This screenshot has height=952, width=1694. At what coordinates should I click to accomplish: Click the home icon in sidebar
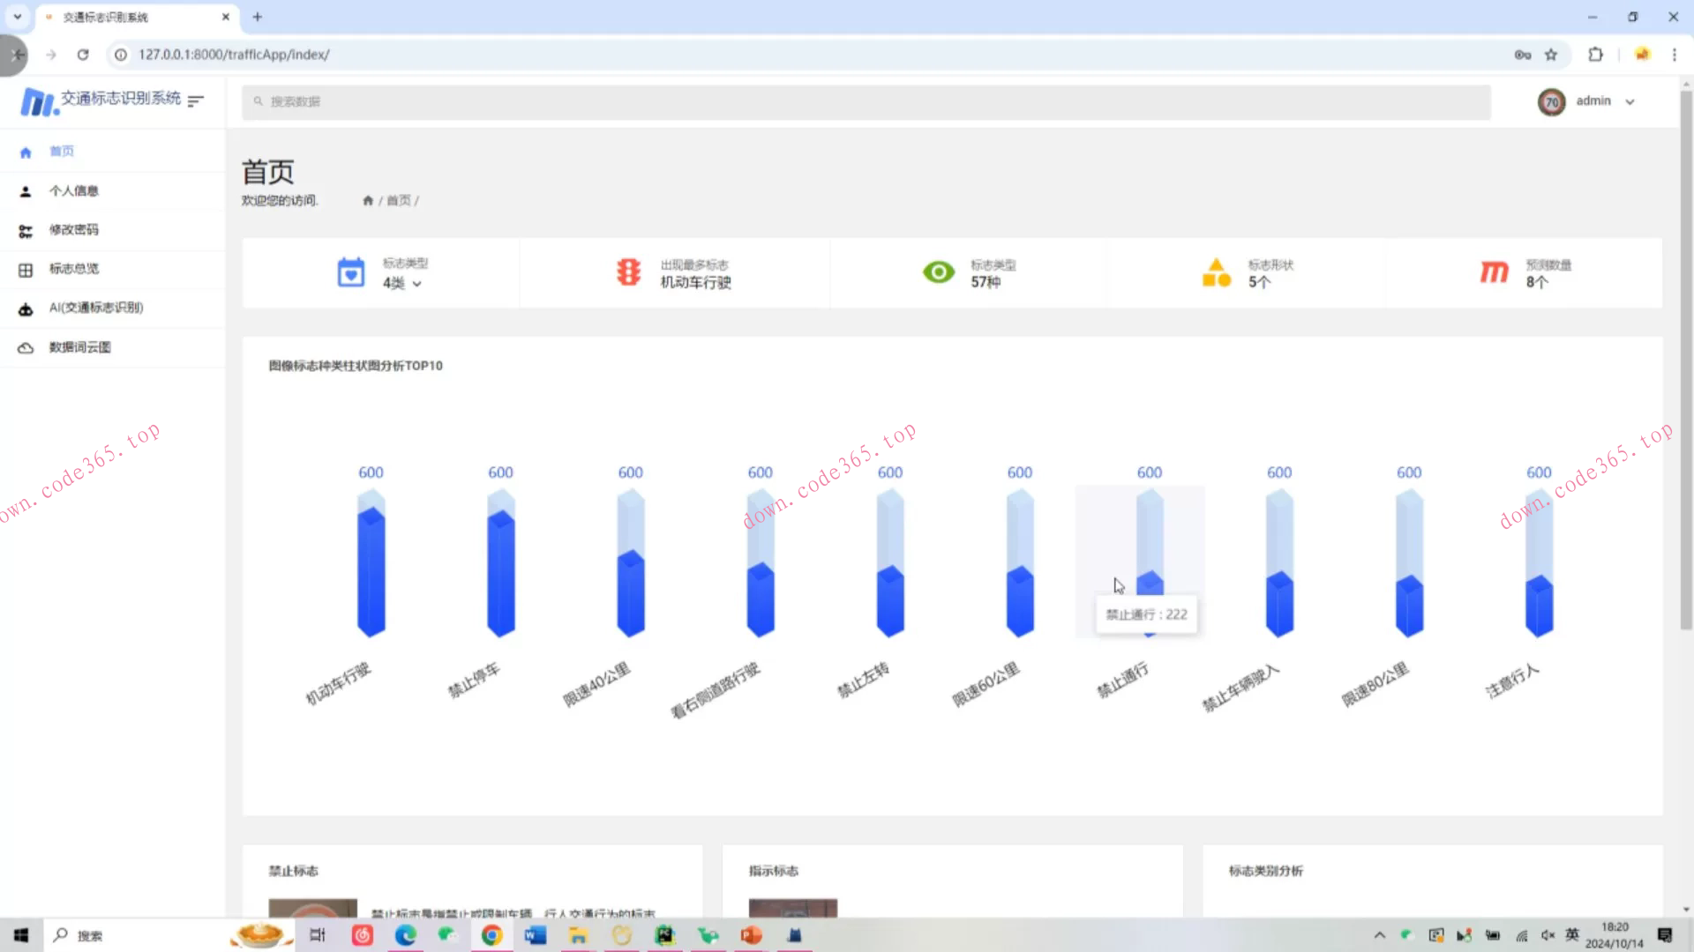coord(26,152)
